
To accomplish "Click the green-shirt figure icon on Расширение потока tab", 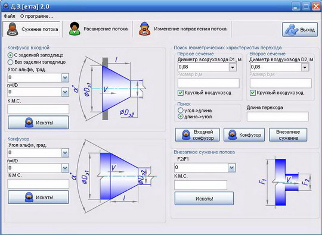I will point(75,29).
